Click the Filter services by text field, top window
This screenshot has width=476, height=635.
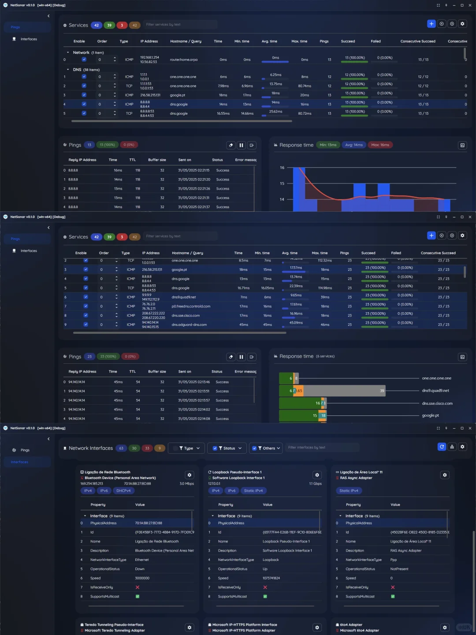tap(180, 25)
